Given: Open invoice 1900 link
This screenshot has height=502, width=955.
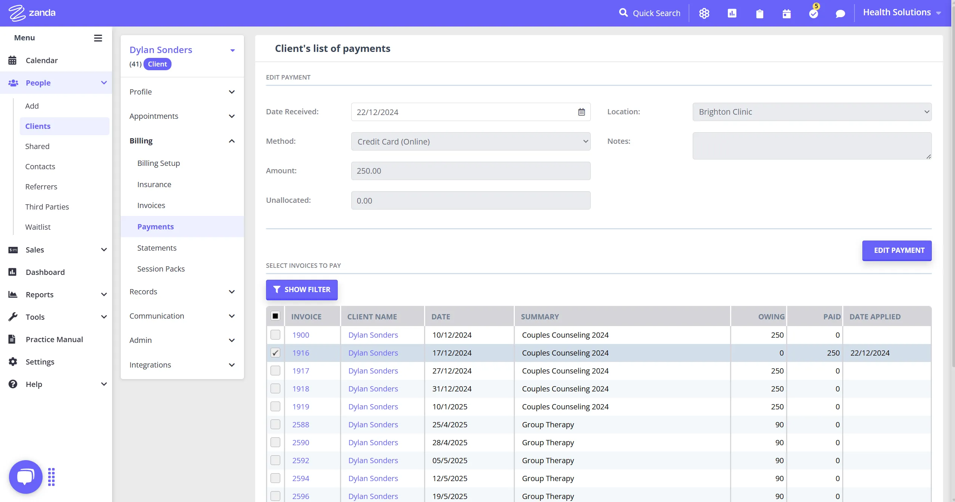Looking at the screenshot, I should coord(301,335).
